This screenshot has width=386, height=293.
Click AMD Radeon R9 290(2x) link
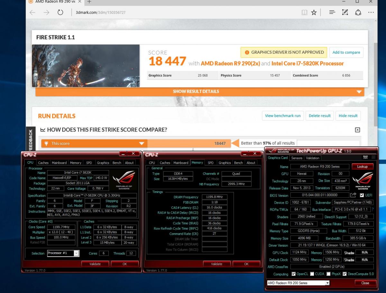230,63
